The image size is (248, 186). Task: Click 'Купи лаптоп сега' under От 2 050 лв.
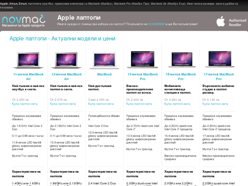pyautogui.click(x=25, y=104)
